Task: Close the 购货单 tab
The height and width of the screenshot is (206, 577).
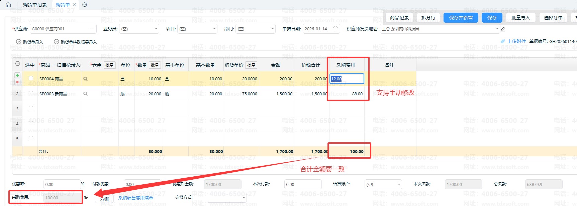Action: coord(74,5)
